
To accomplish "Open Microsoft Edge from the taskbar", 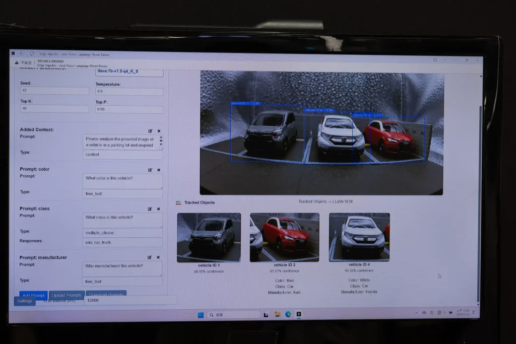I will [x=288, y=314].
